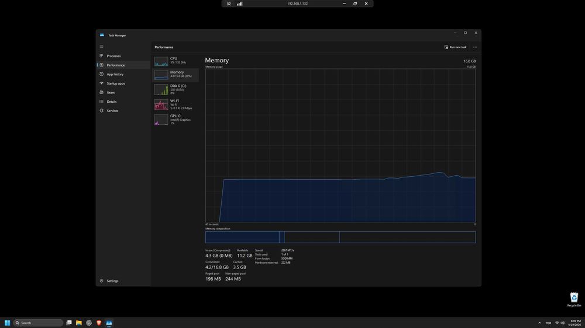Toggle remote session pin icon
Image resolution: width=585 pixels, height=328 pixels.
pyautogui.click(x=229, y=4)
